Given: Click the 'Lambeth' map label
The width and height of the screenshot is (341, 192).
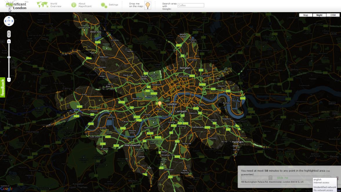Looking at the screenshot, I should pos(181,111).
